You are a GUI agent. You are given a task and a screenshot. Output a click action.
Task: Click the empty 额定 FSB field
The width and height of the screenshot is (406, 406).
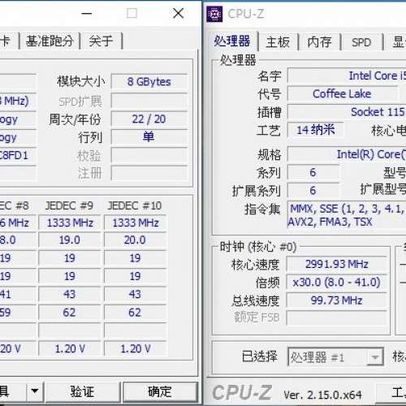click(x=336, y=318)
